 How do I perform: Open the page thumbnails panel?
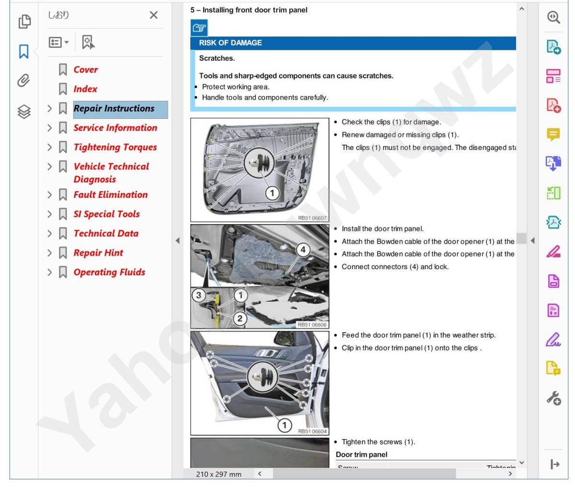[x=24, y=22]
